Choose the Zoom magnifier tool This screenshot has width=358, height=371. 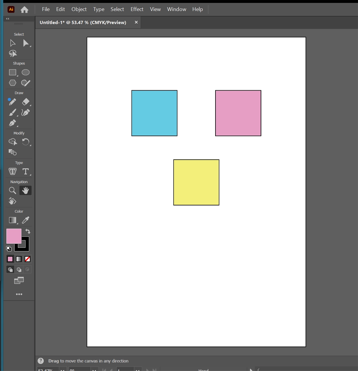tap(13, 191)
